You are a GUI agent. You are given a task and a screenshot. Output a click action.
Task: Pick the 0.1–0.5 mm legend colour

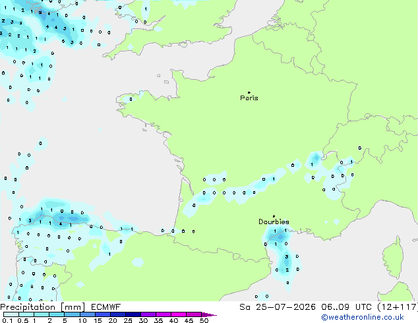[11, 314]
